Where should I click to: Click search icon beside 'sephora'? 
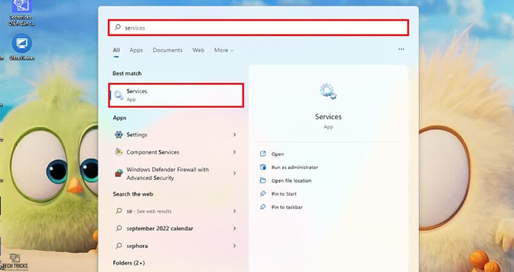pyautogui.click(x=119, y=245)
